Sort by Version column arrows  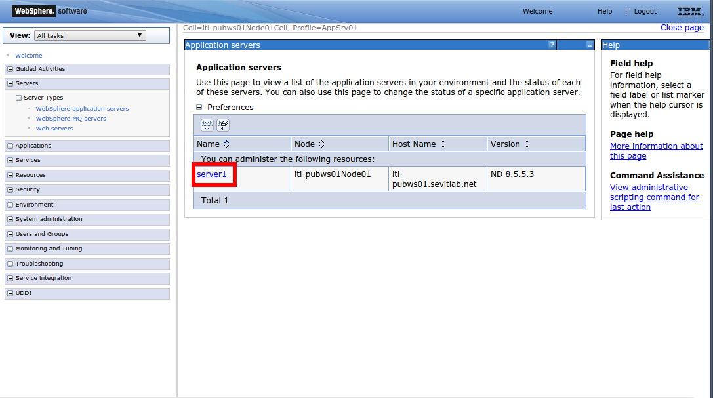point(527,144)
